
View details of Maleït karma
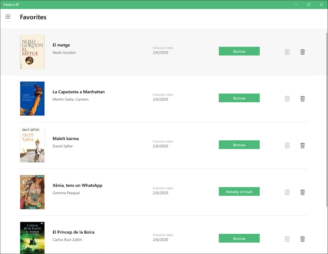[x=287, y=145]
